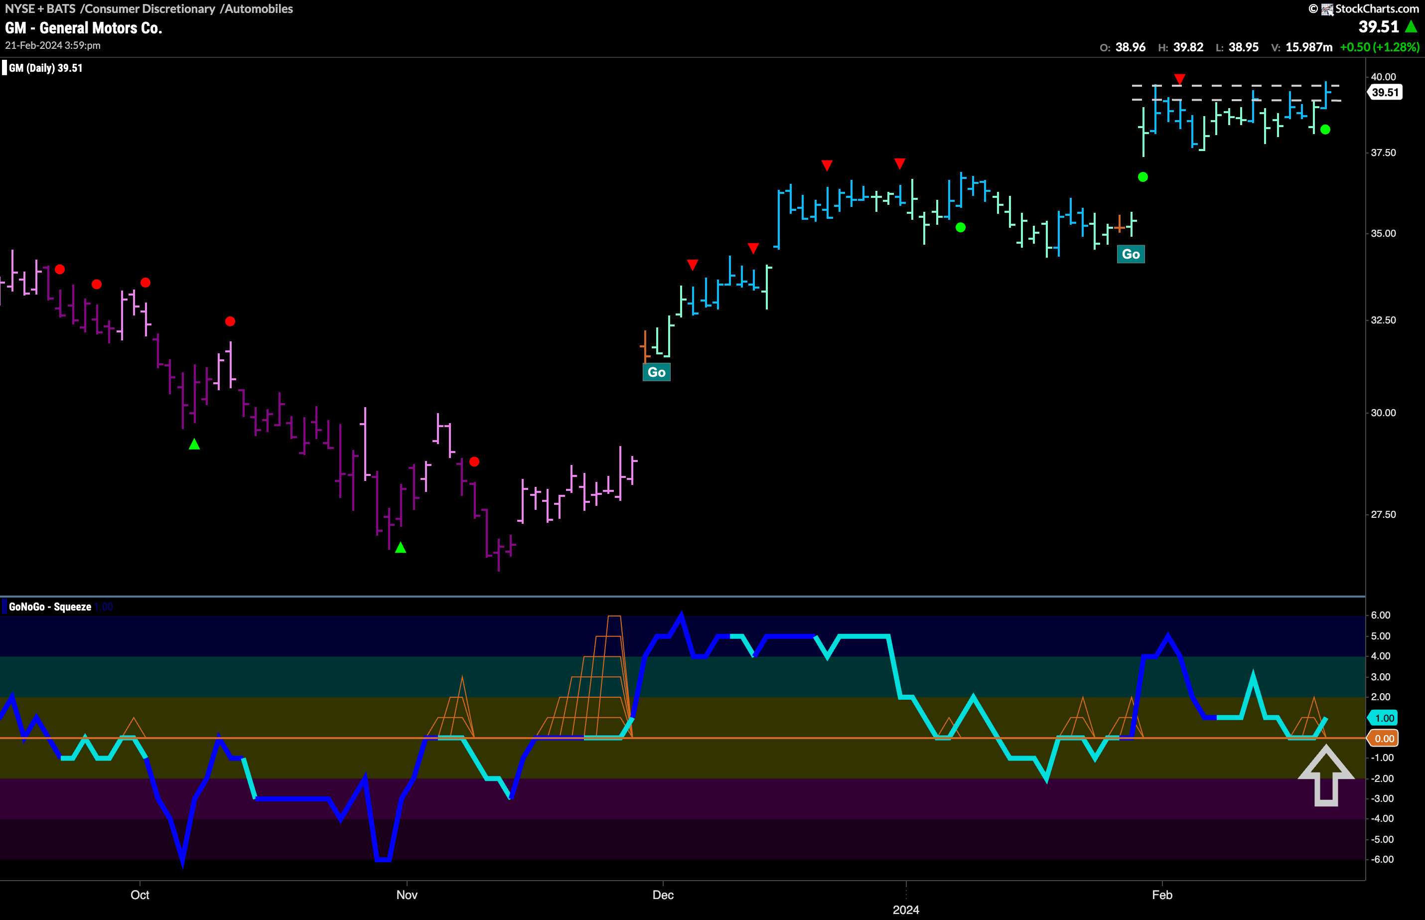Click the green up-arrow beside price 39.51
1425x920 pixels.
(x=1411, y=26)
